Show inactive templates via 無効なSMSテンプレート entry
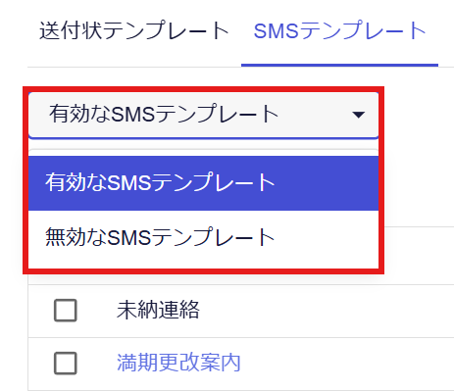Screen dimensions: 454x391 point(160,237)
